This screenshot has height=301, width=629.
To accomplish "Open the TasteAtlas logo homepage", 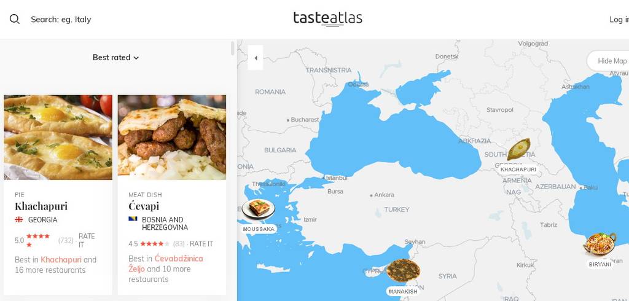I will [x=328, y=18].
